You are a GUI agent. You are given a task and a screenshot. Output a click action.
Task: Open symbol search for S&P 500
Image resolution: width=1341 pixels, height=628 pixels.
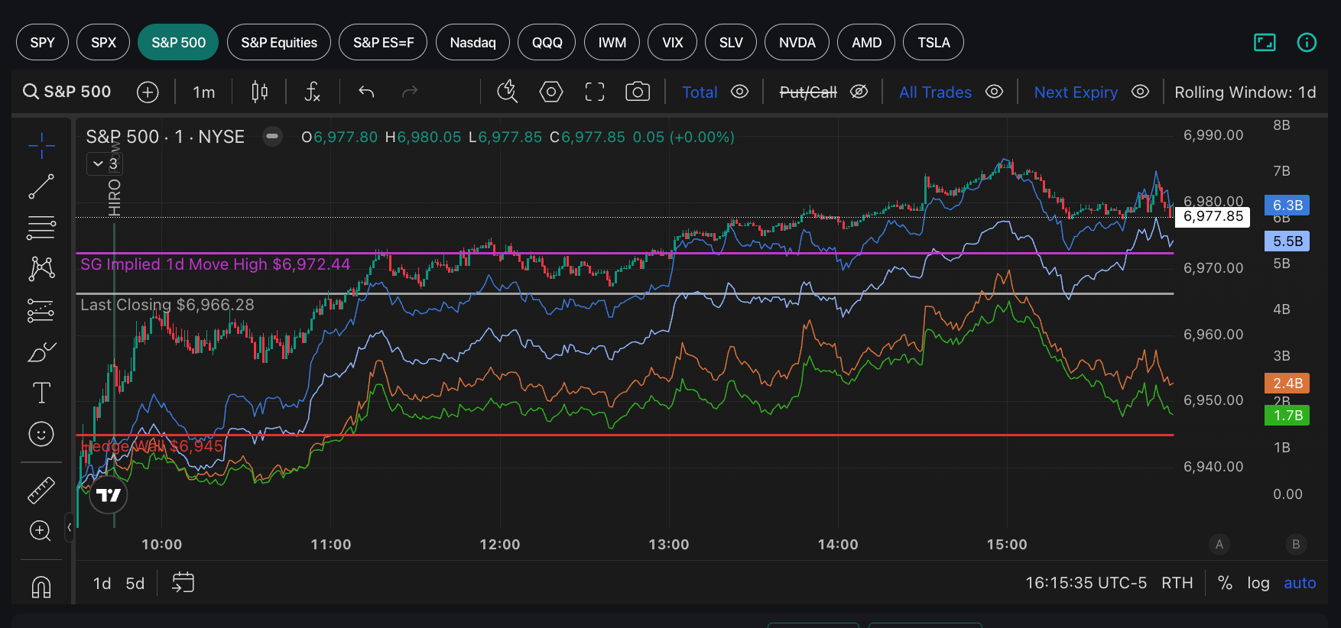point(67,92)
